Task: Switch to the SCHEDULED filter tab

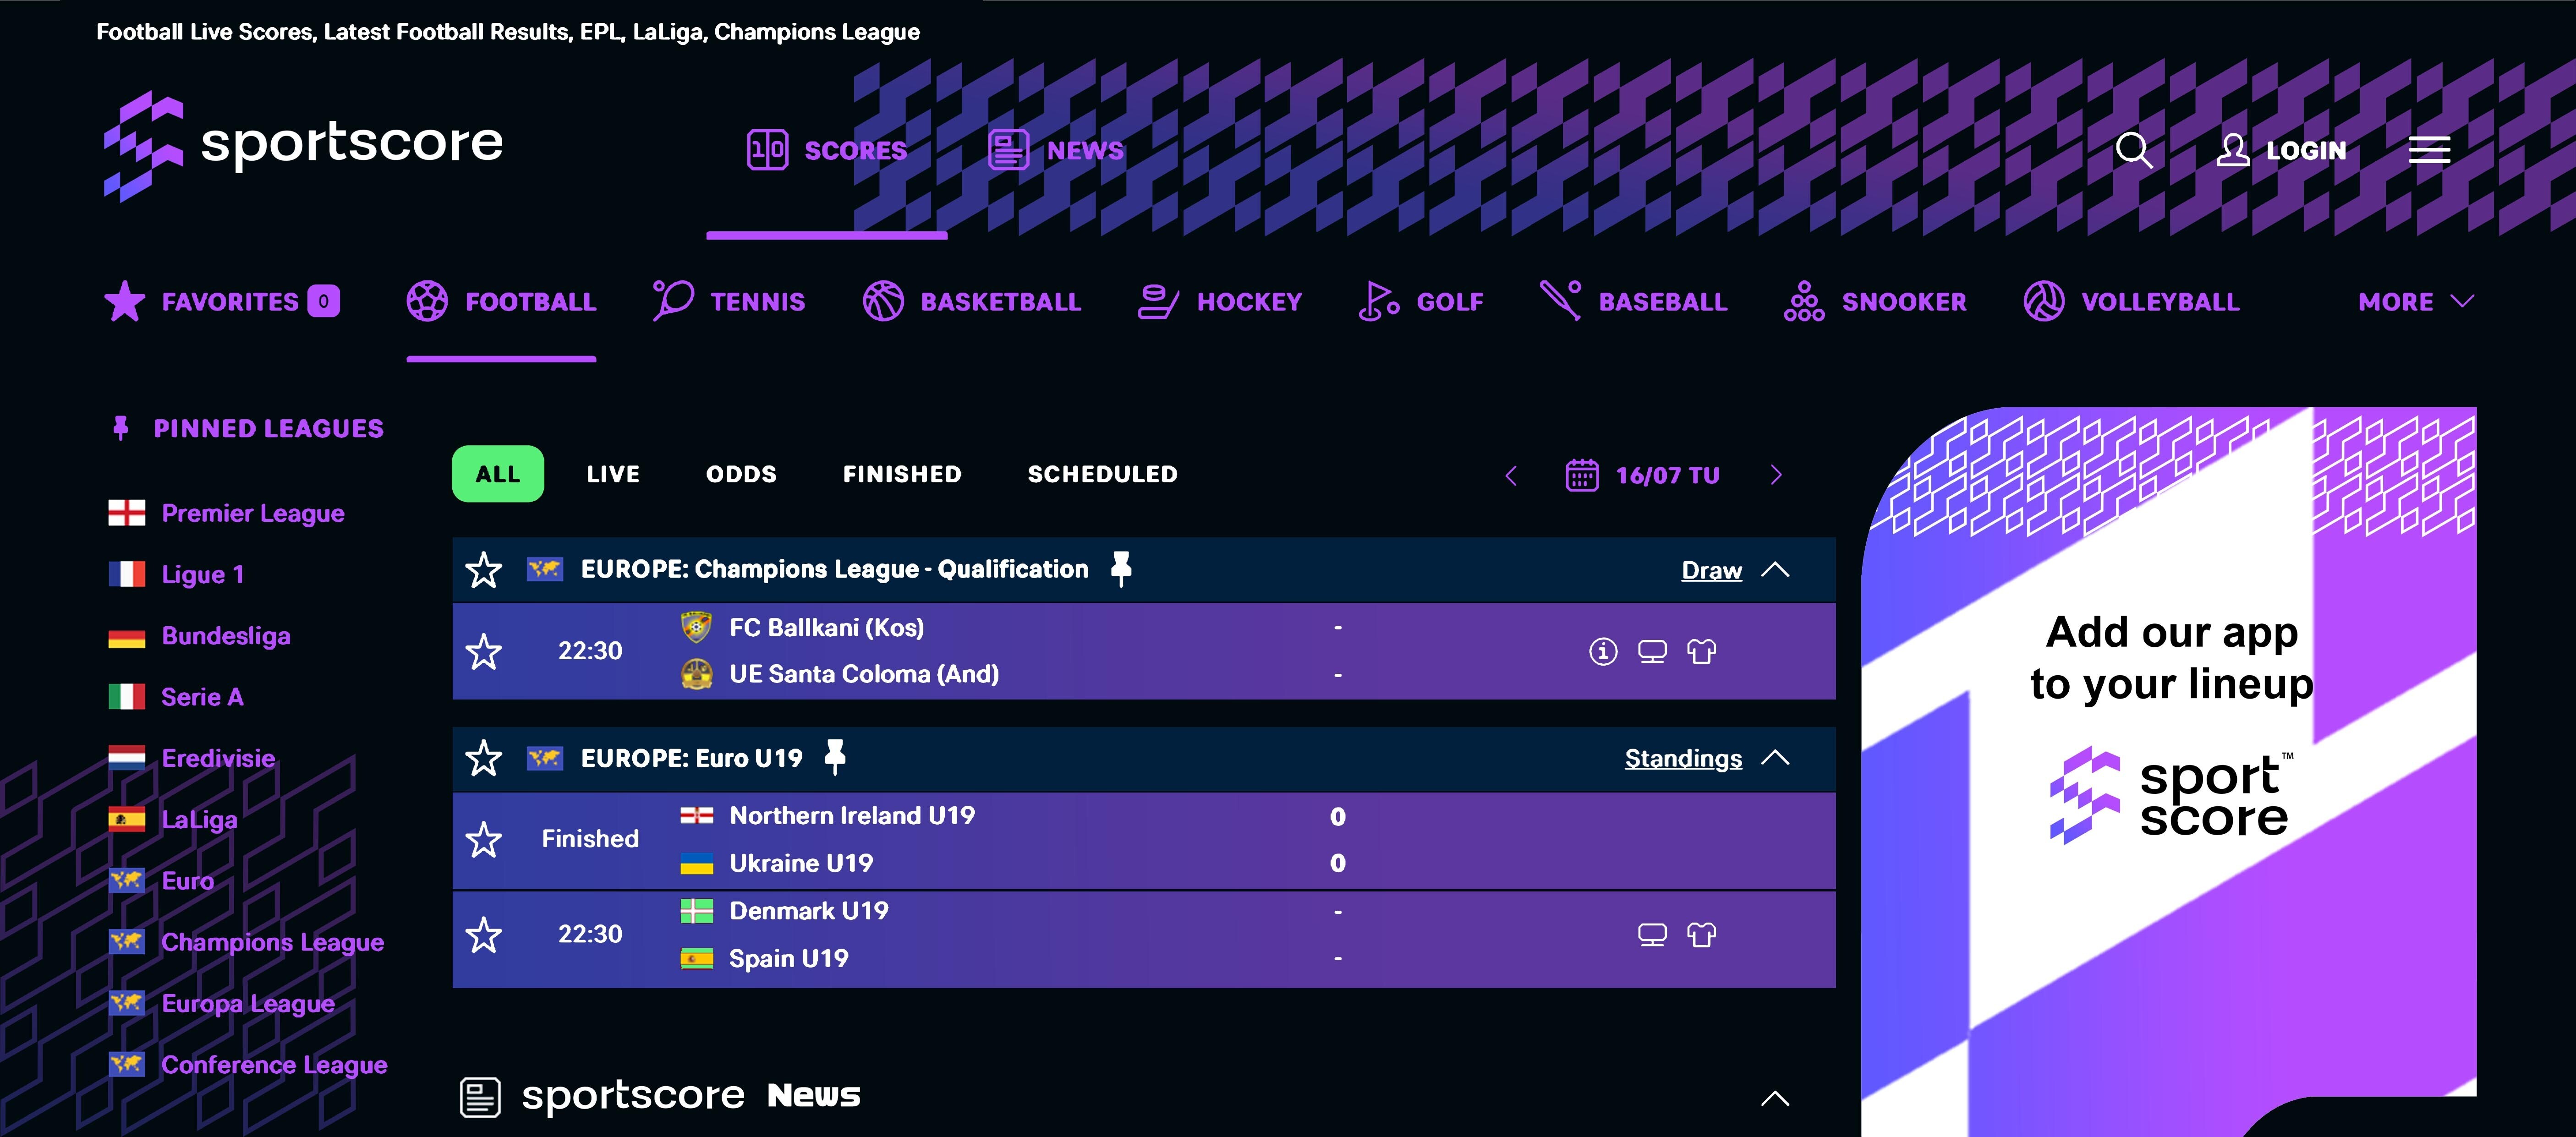Action: tap(1102, 474)
